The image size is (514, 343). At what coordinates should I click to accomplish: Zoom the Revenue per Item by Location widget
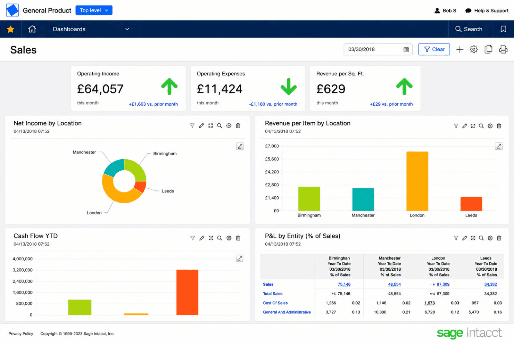pos(481,126)
